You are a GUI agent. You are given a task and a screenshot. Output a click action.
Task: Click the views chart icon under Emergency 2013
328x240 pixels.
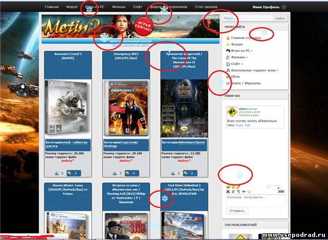pos(115,173)
